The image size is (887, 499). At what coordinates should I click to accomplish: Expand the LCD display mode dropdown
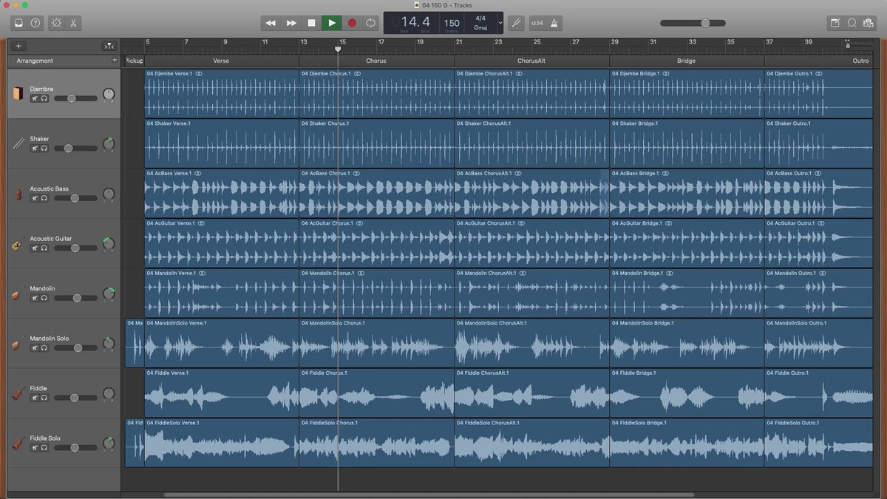(500, 23)
